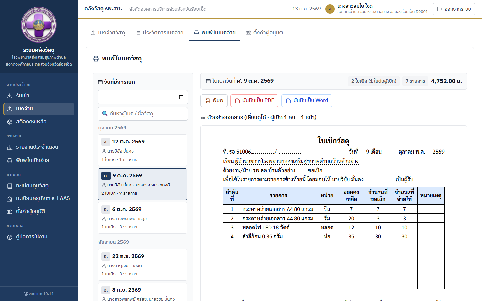
Task: Click the printer icon beside พิมพ์ใบเบิกวัสดุ heading
Action: [x=96, y=59]
